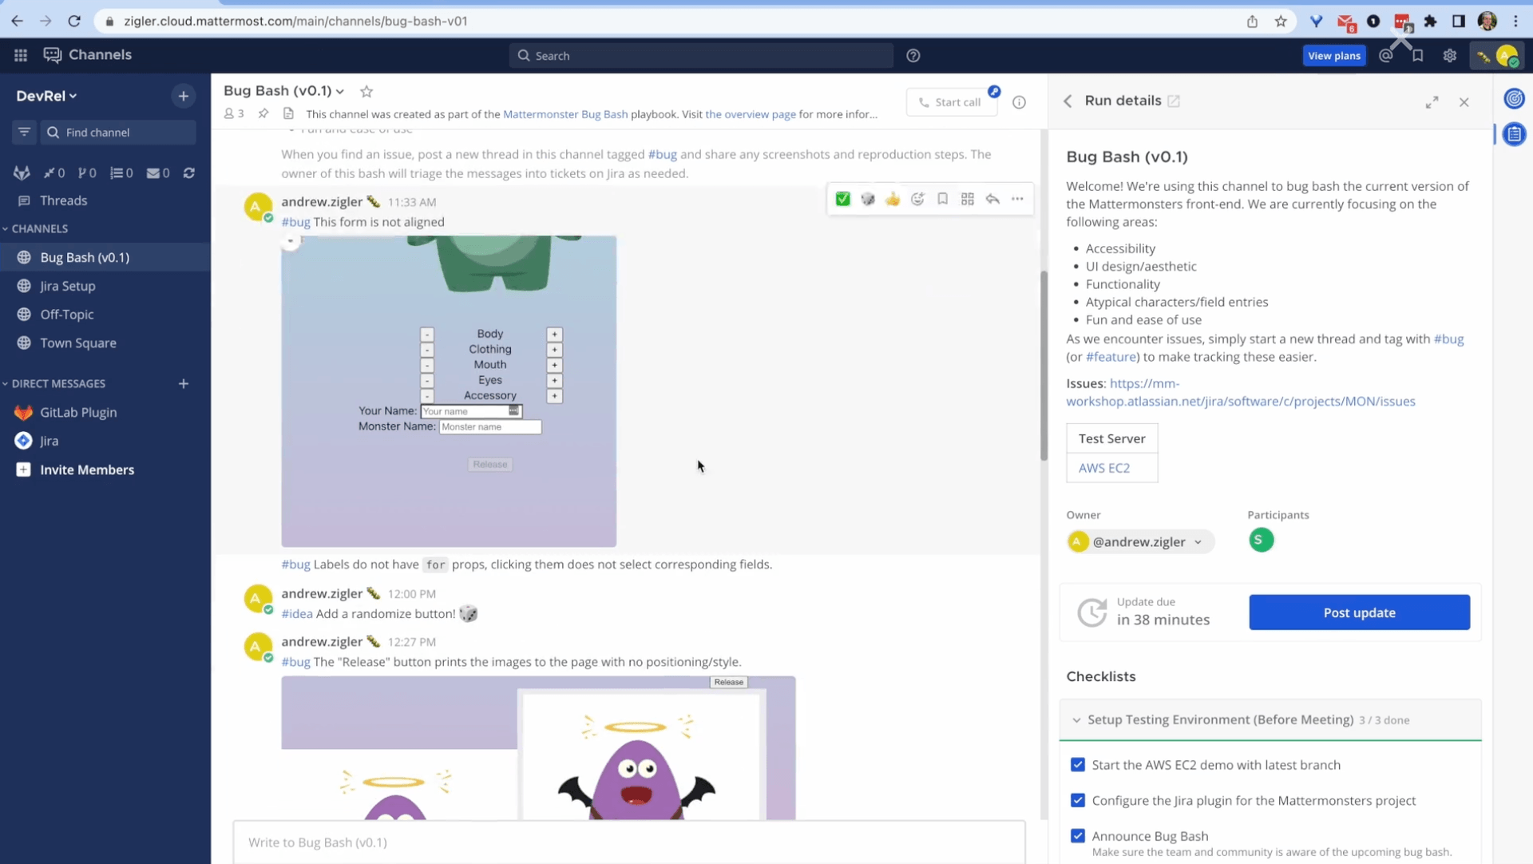Focus the Find channel field
1533x864 pixels.
(x=118, y=133)
